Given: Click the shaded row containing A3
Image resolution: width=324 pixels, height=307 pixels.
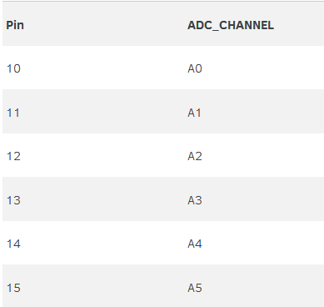Looking at the screenshot, I should [x=163, y=199].
